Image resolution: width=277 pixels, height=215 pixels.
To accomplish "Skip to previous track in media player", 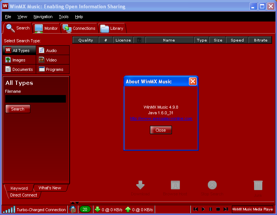I will (196, 209).
